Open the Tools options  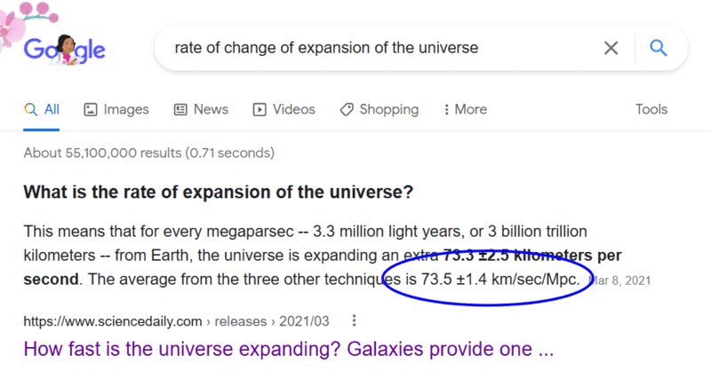click(x=651, y=110)
